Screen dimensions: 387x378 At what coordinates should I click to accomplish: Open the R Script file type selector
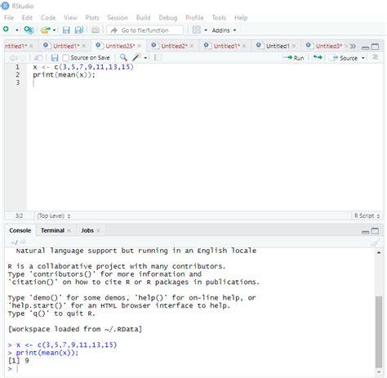(x=367, y=216)
